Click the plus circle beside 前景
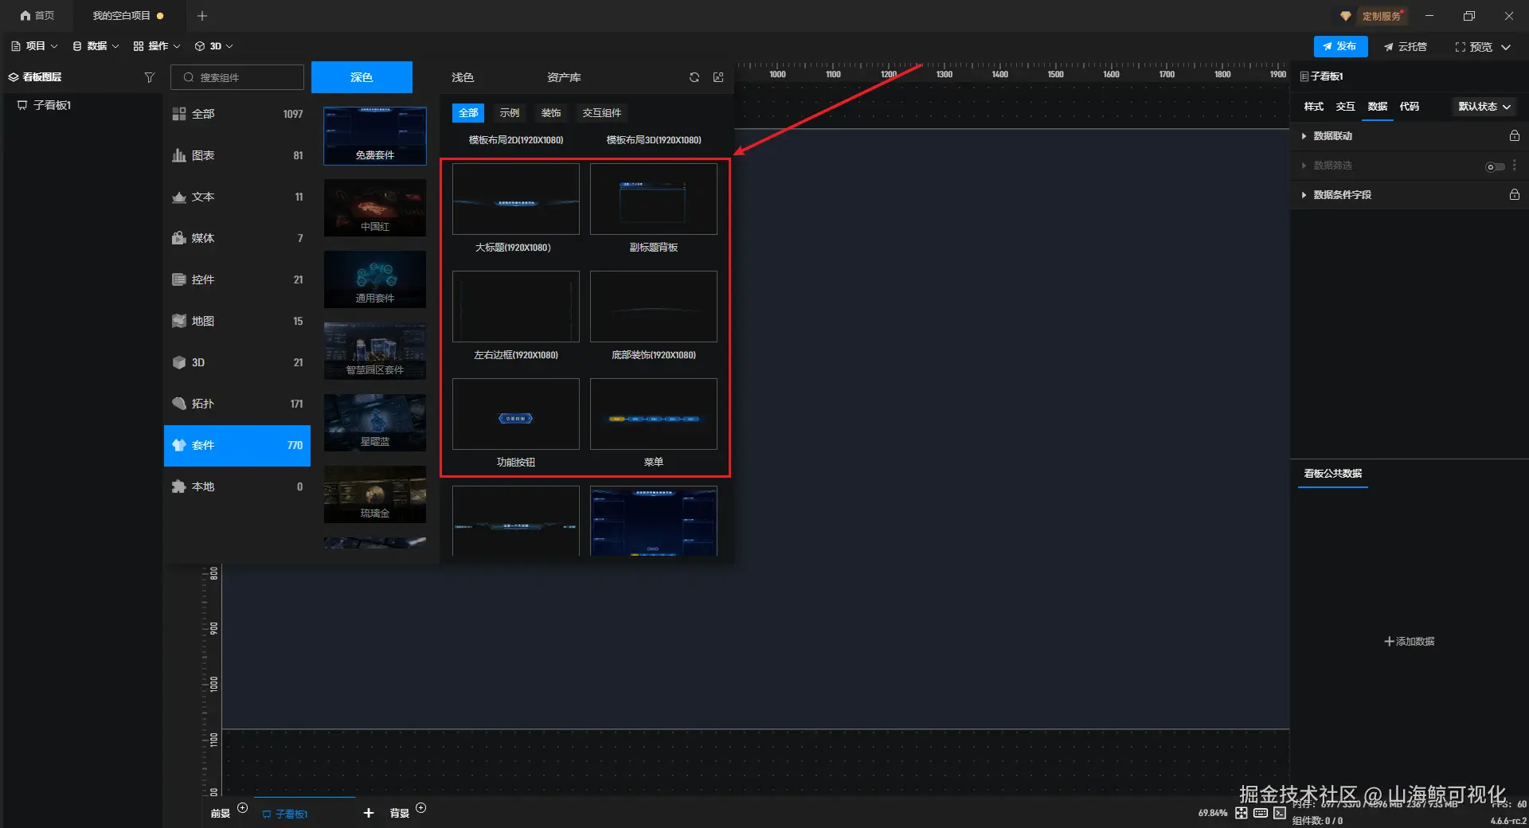 [x=243, y=808]
